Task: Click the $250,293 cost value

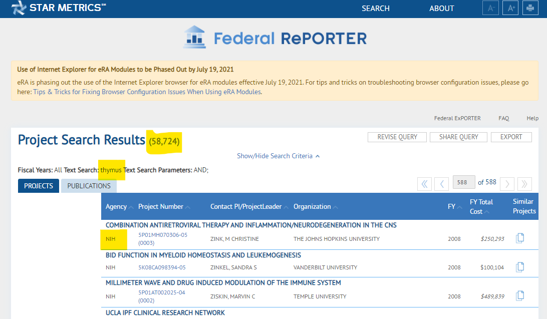Action: click(492, 239)
